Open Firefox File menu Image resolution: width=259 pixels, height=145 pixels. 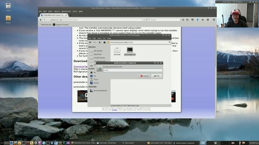click(40, 11)
